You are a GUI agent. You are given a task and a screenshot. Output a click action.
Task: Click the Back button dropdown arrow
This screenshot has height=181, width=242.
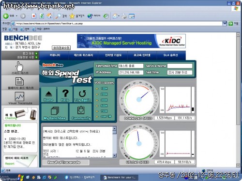tap(16, 16)
